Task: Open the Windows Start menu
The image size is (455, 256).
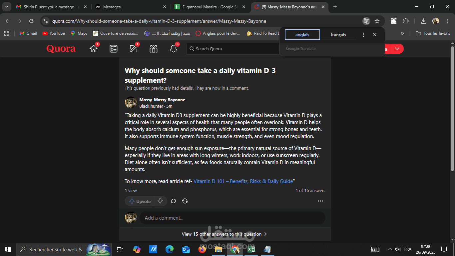Action: 8,249
